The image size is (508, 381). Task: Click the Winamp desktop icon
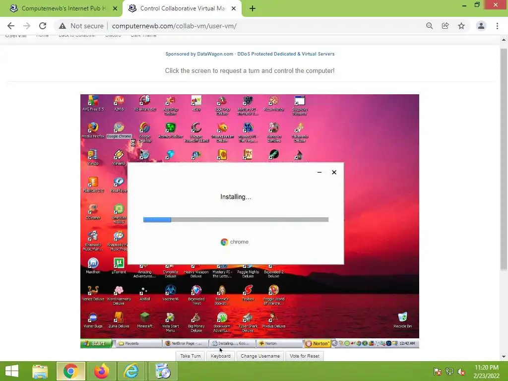coord(119,157)
